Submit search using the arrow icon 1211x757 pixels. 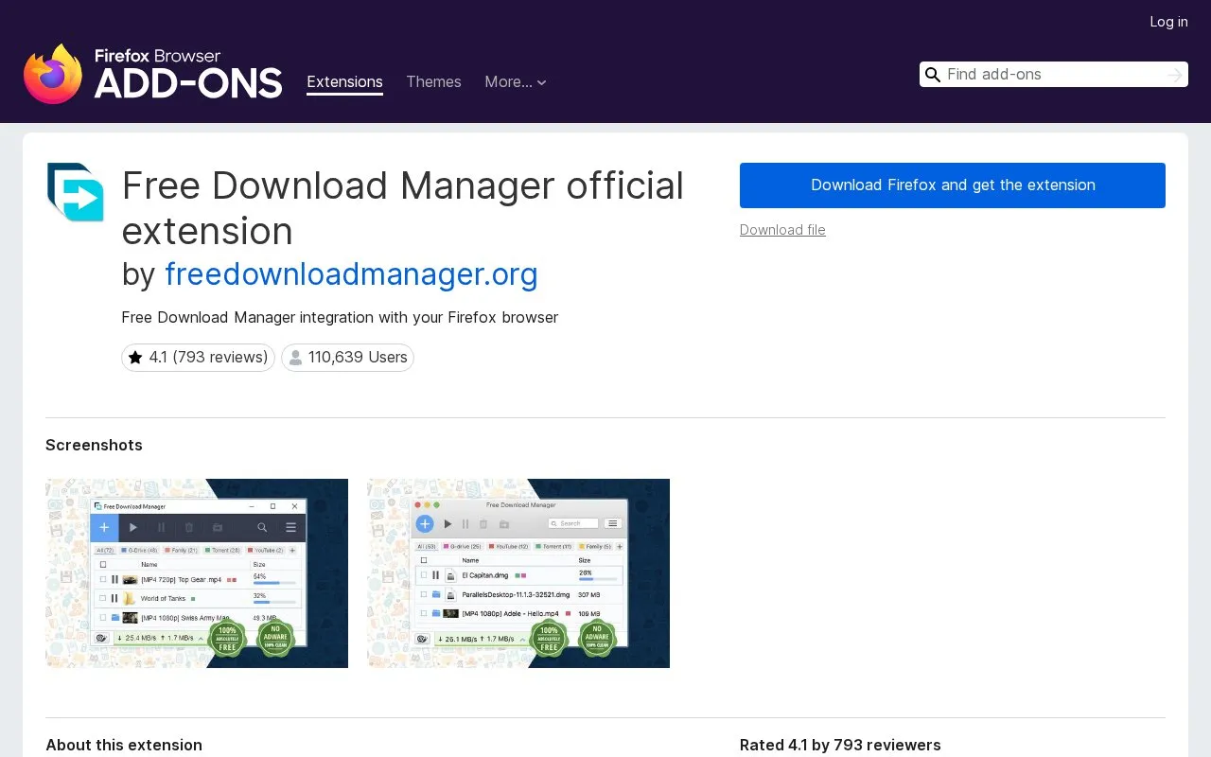[x=1175, y=75]
